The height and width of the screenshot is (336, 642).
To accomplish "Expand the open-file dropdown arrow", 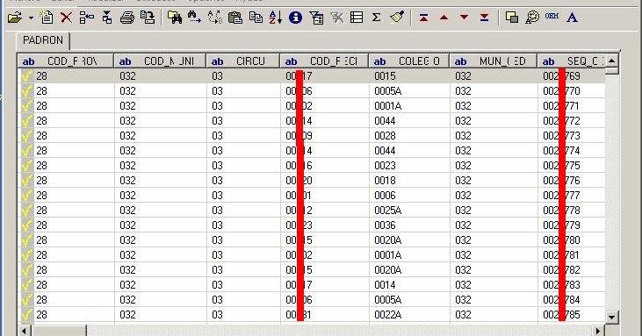I will [31, 18].
